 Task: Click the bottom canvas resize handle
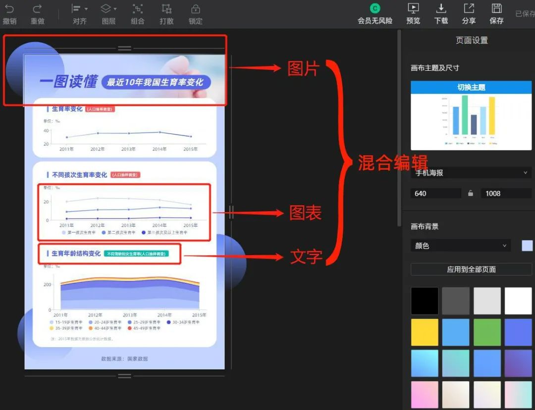pyautogui.click(x=124, y=376)
